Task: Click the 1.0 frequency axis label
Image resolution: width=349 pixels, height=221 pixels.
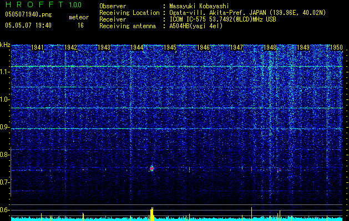Action: click(x=4, y=99)
